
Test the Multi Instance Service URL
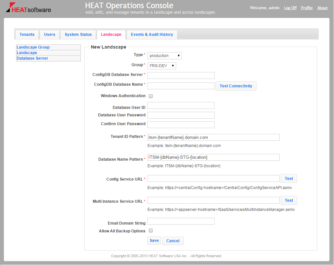tap(289, 200)
